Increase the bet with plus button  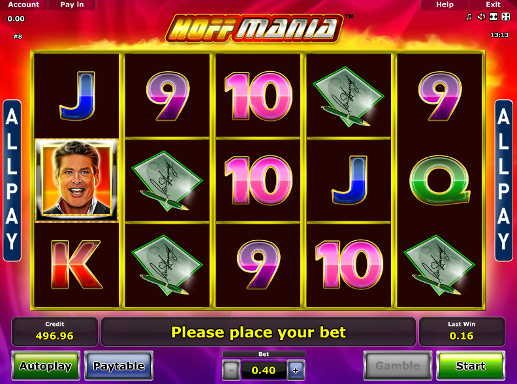[x=296, y=370]
